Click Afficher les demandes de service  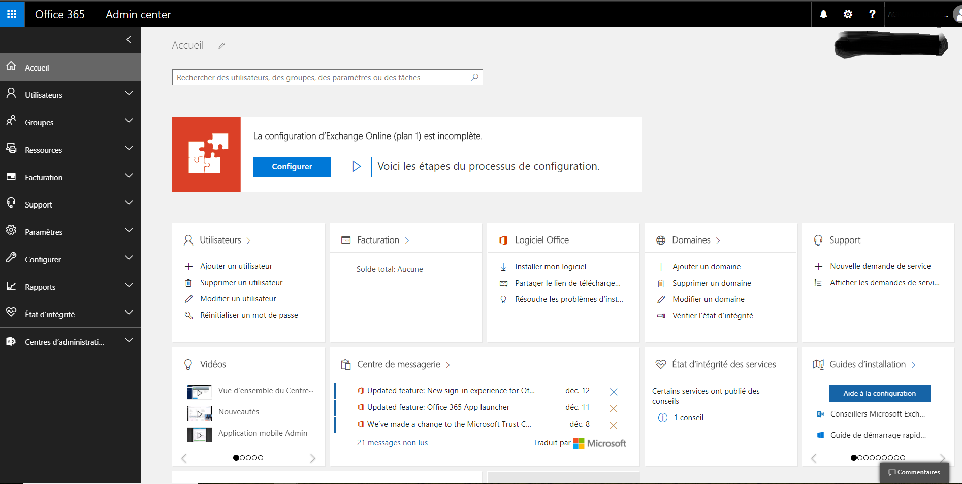click(x=885, y=283)
